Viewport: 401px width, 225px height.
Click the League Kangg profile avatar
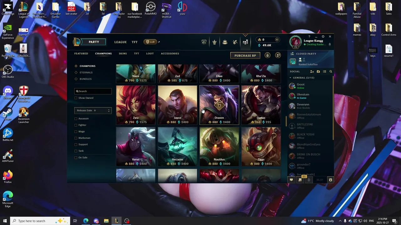[x=295, y=42]
